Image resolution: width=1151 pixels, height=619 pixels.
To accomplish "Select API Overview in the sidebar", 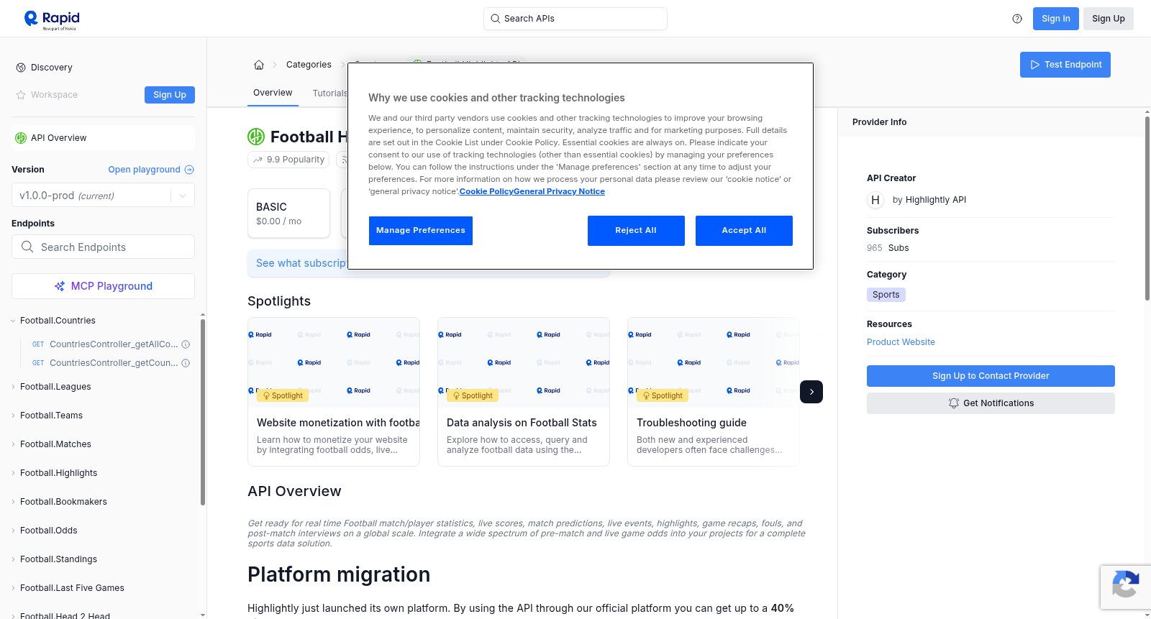I will tap(103, 138).
